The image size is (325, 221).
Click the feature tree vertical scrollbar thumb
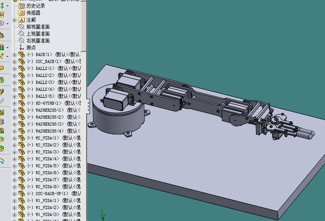83,26
